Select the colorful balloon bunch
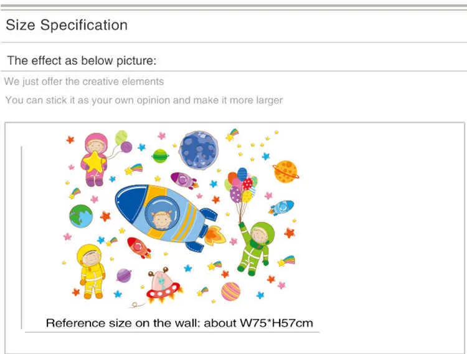Screen dimensions: 467x354 coord(242,186)
